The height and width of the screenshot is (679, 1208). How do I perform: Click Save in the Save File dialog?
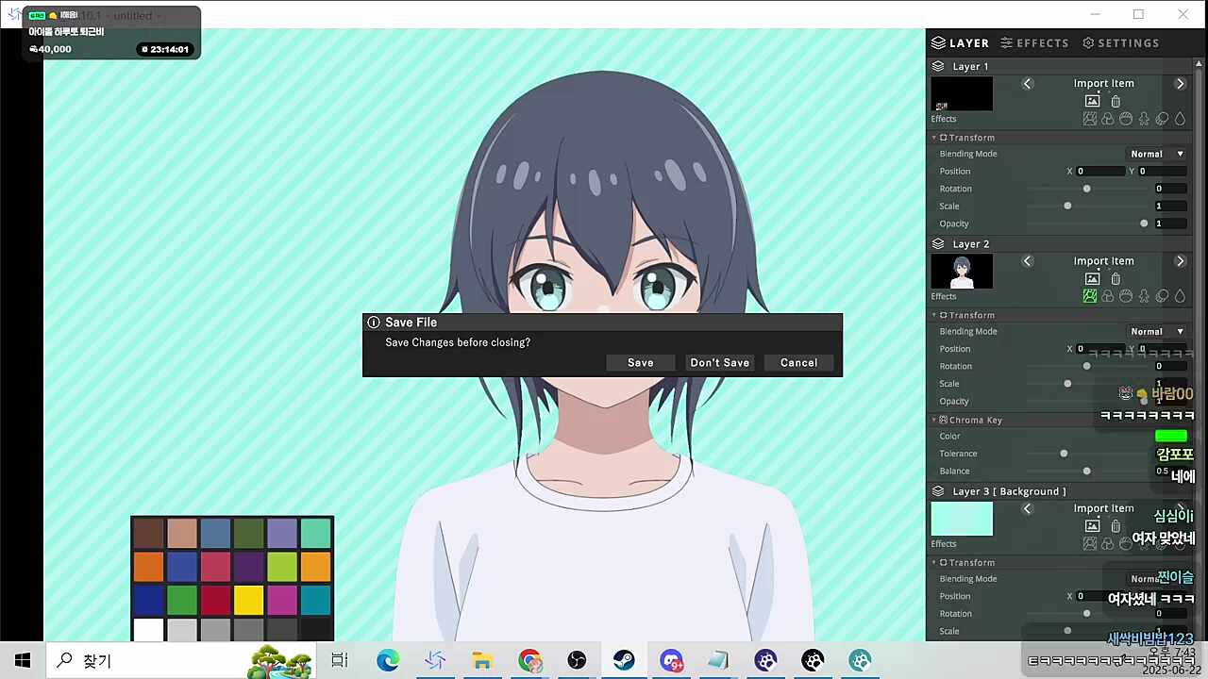tap(641, 363)
